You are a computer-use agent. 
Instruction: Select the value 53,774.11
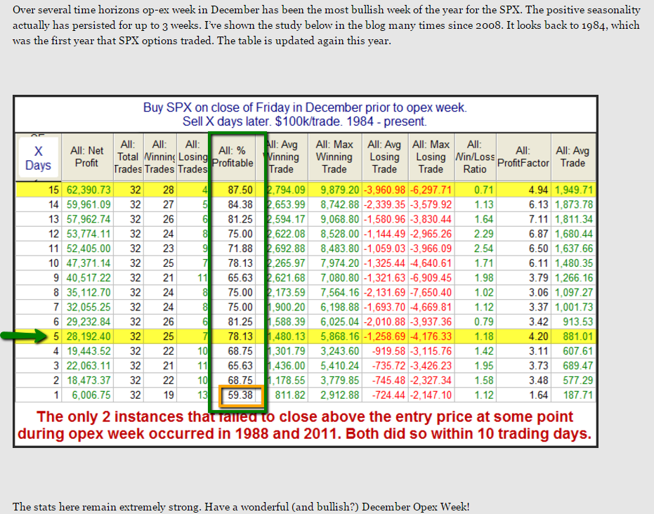pyautogui.click(x=89, y=234)
